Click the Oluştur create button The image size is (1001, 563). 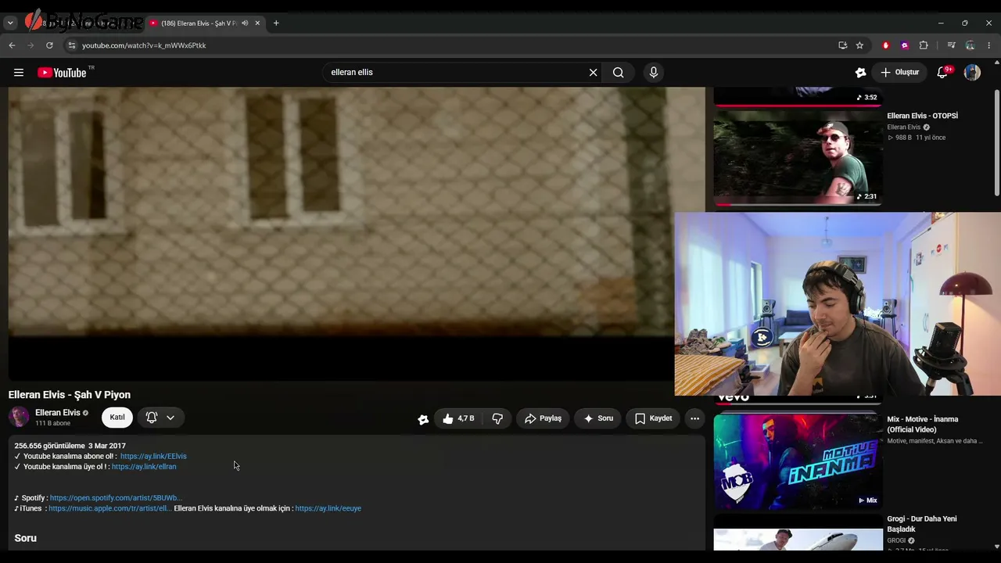pos(899,73)
